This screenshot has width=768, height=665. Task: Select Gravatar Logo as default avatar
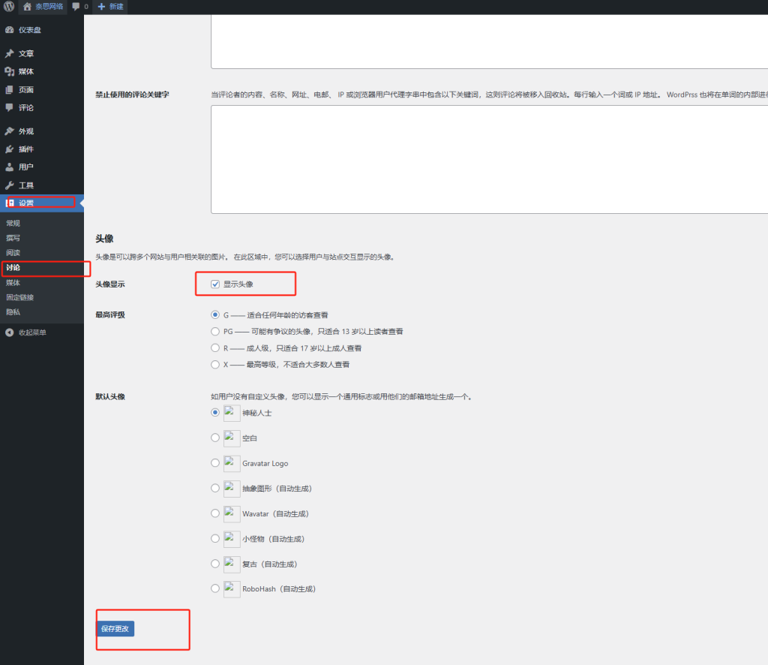[216, 463]
